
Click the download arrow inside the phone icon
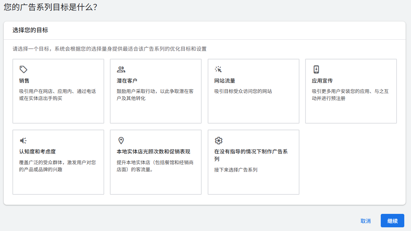[316, 69]
